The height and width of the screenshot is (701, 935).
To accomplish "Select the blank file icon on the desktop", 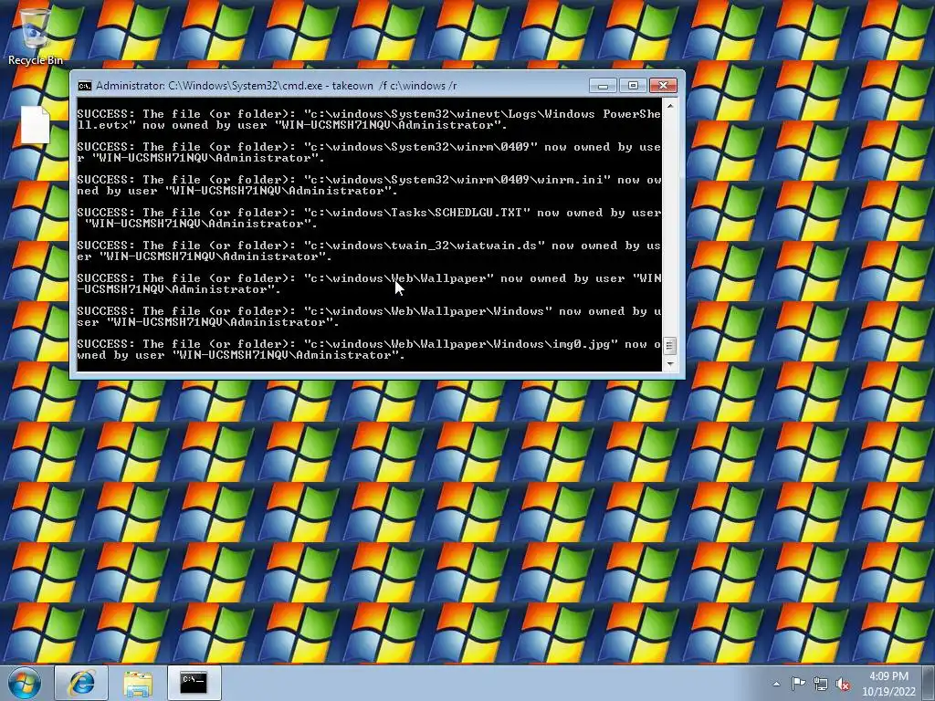I will pos(36,124).
